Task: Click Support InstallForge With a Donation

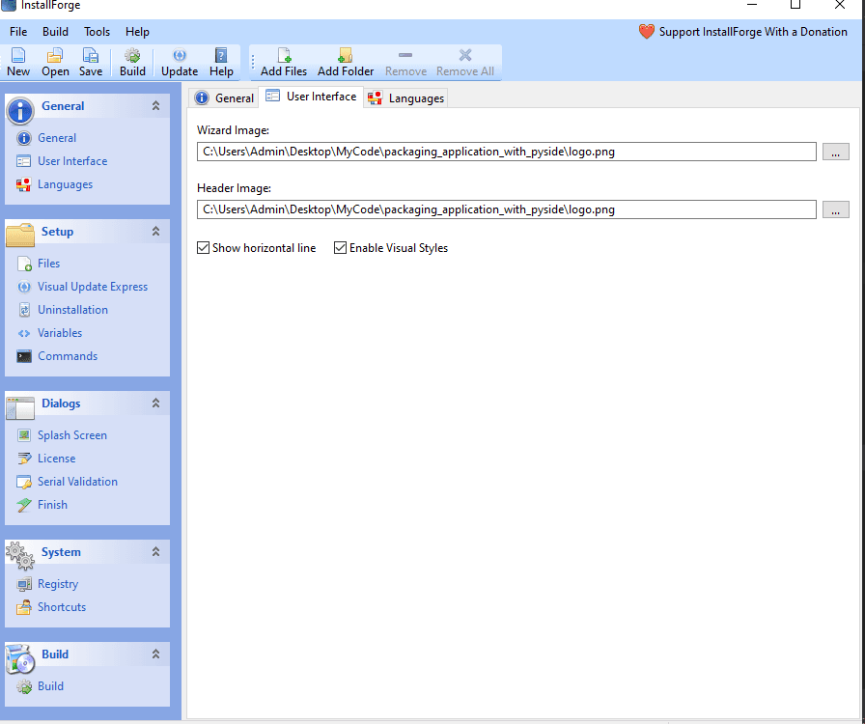Action: click(753, 31)
